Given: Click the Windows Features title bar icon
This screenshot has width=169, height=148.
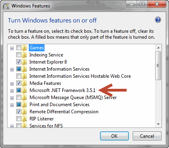Looking at the screenshot, I should tap(6, 6).
